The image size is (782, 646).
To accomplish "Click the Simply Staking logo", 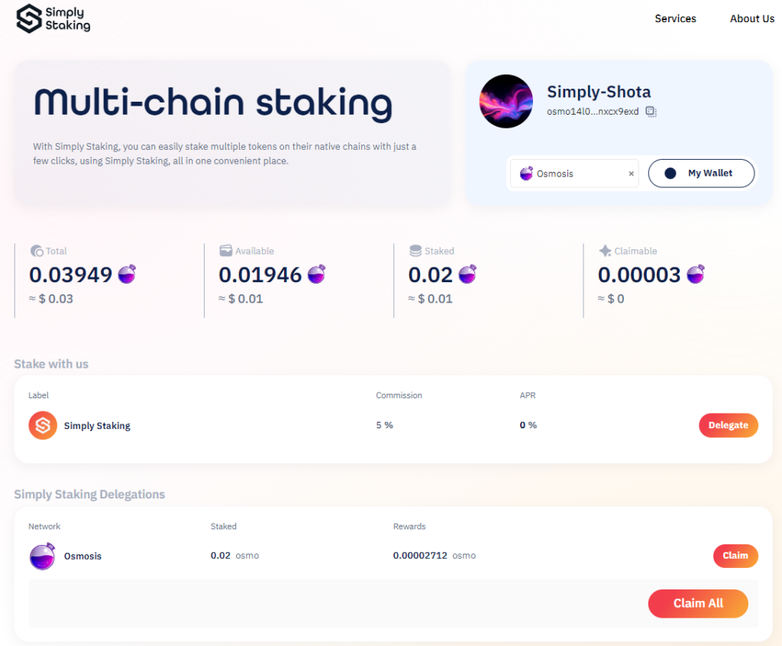I will coord(53,19).
